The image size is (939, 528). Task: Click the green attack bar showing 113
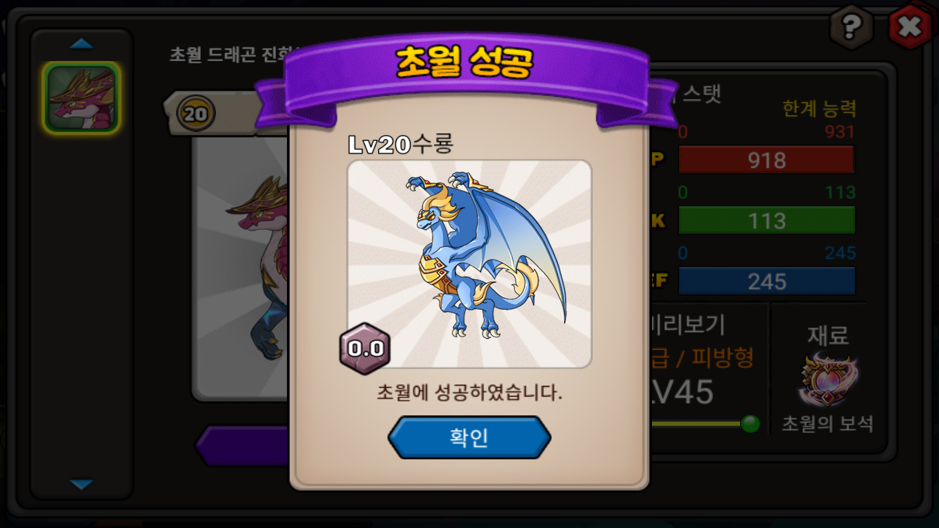(x=766, y=221)
